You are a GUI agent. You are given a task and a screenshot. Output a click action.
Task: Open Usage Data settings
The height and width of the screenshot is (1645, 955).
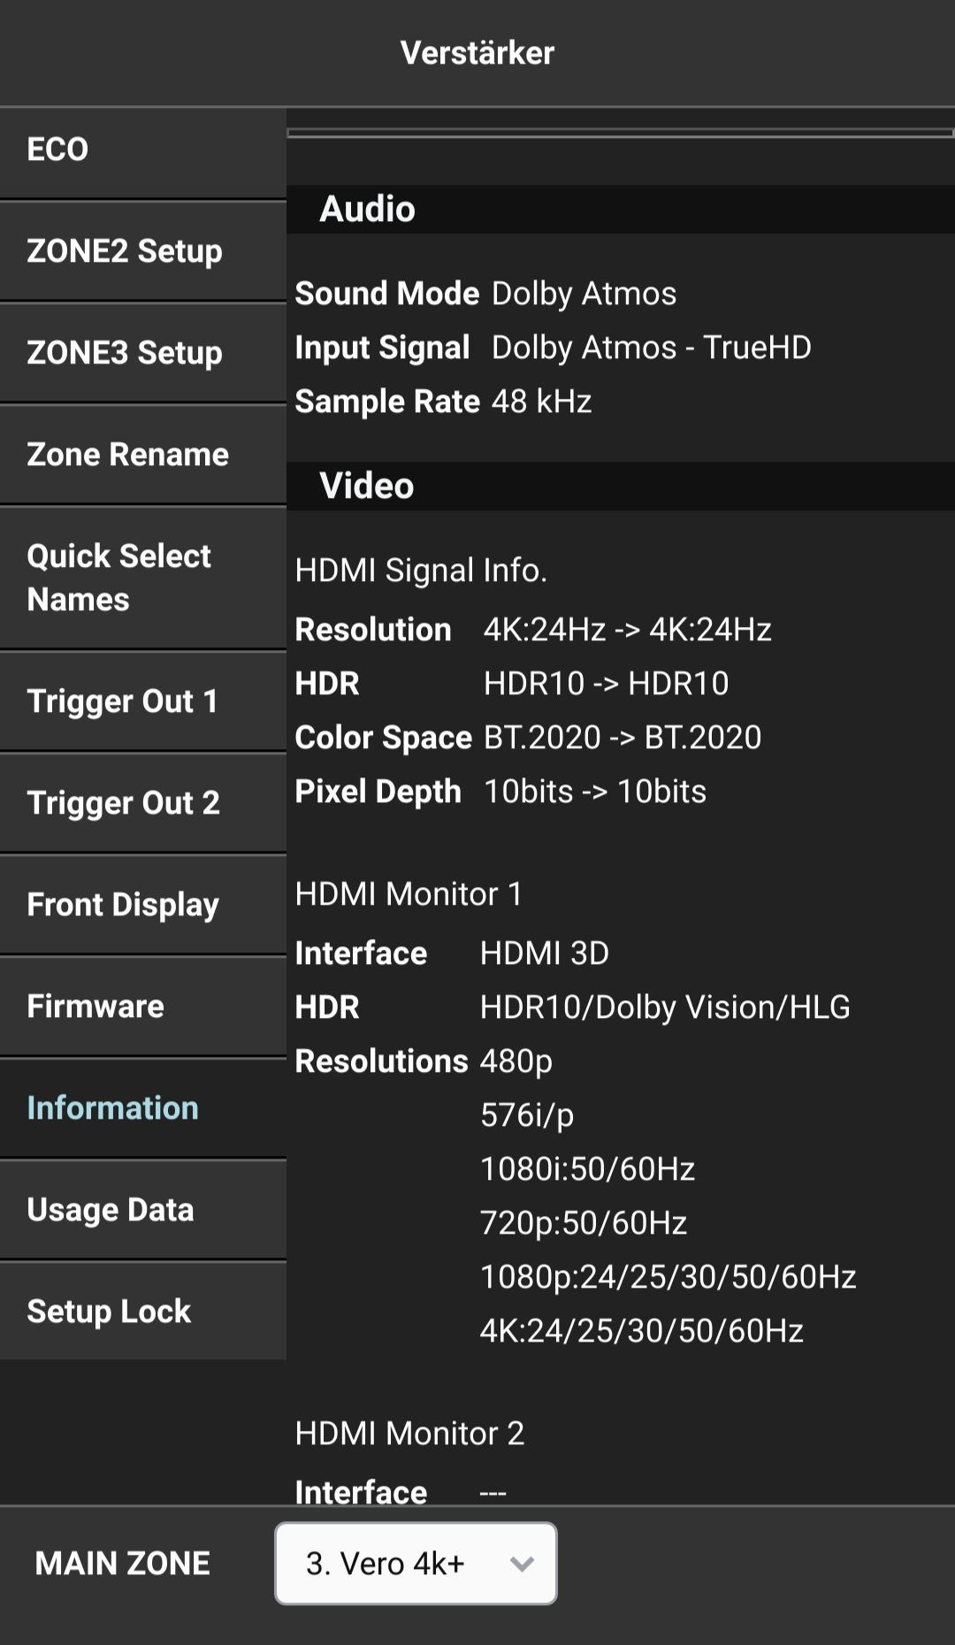[x=141, y=1211]
